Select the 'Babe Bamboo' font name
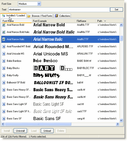 [x=14, y=61]
